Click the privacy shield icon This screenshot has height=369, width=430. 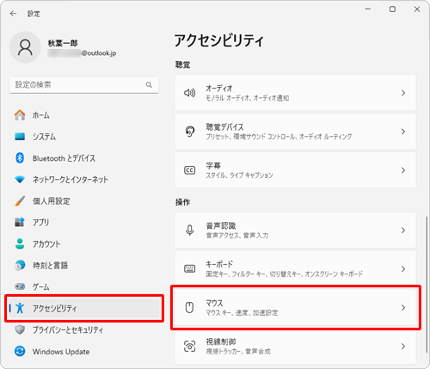click(x=20, y=329)
